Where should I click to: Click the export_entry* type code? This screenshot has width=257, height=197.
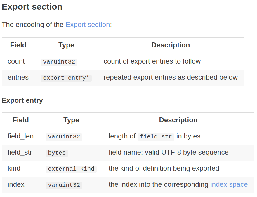[x=66, y=78]
